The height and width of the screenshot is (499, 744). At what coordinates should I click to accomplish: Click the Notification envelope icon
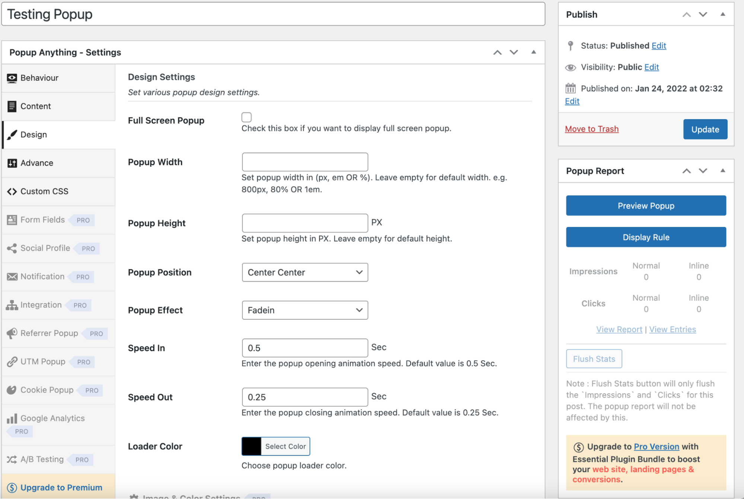pyautogui.click(x=12, y=276)
